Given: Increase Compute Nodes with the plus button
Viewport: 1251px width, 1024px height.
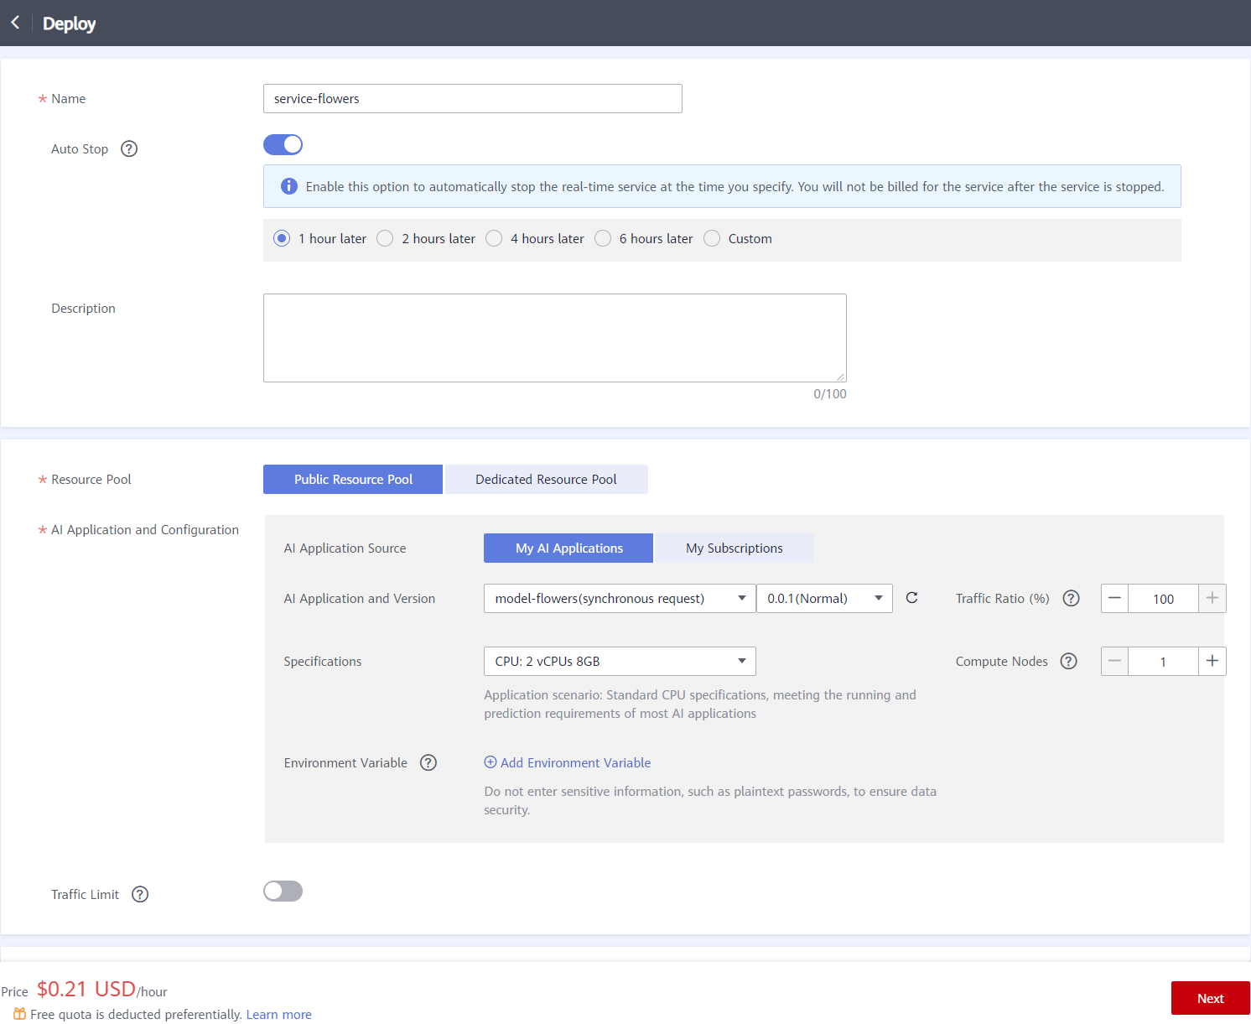Looking at the screenshot, I should click(x=1212, y=661).
